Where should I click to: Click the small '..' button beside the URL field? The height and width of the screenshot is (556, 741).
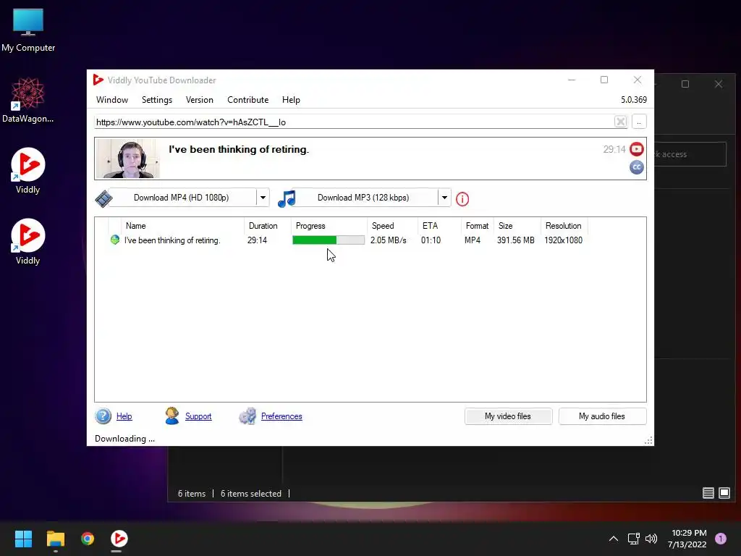(639, 122)
